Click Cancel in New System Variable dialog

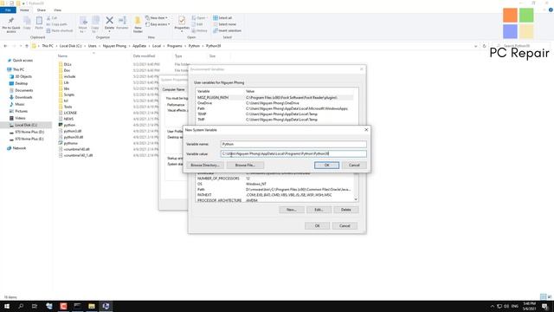(x=354, y=166)
